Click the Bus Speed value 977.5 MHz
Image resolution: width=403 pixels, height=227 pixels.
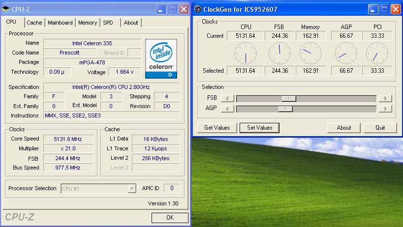click(x=68, y=168)
